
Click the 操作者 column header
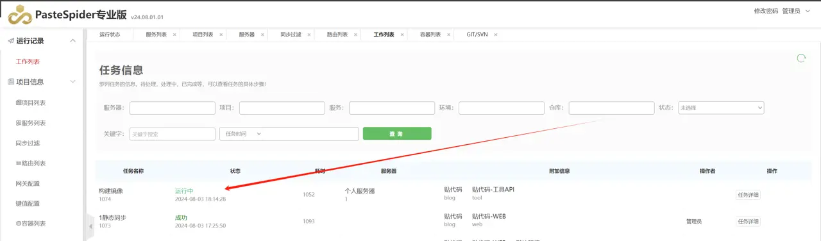707,171
